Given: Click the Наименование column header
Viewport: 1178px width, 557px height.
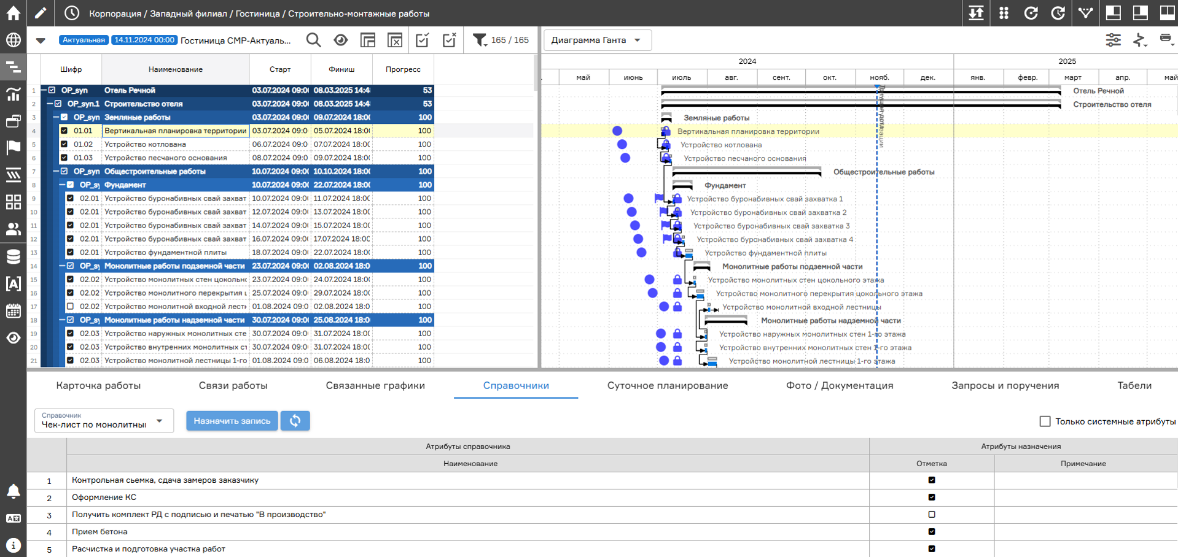Looking at the screenshot, I should (x=176, y=69).
